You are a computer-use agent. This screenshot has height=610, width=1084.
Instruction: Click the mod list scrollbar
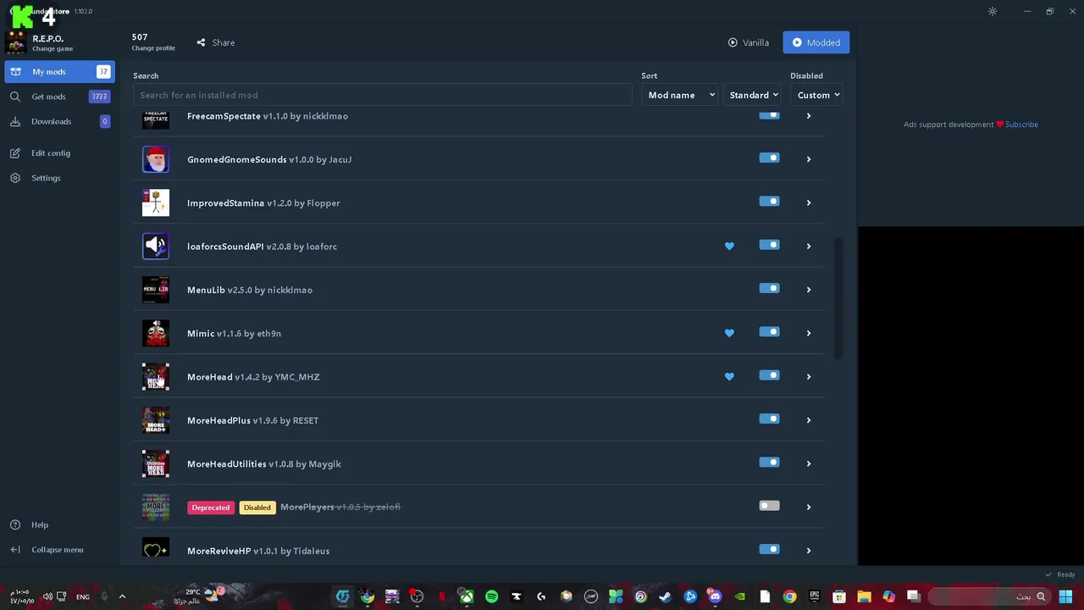[x=838, y=298]
